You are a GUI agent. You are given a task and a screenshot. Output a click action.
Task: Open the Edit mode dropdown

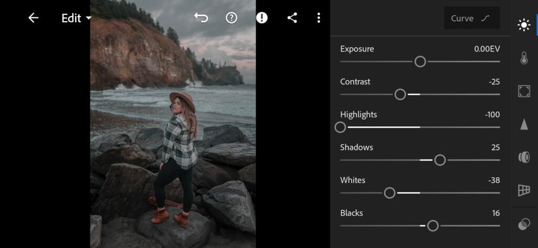click(x=77, y=18)
